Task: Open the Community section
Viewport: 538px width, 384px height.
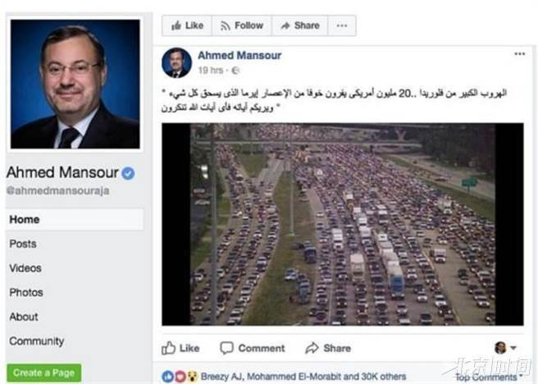Action: pos(37,341)
